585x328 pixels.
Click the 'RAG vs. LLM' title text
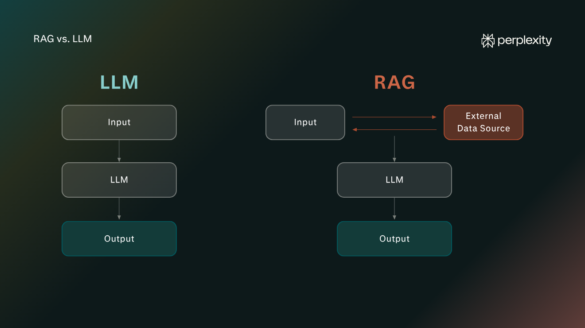[x=62, y=39]
